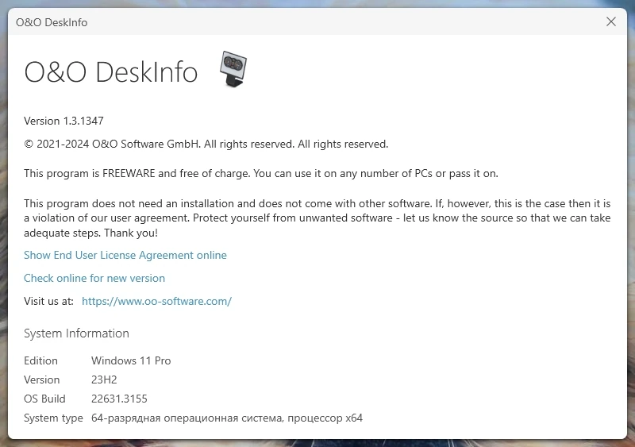Click the title bar text O&O DeskInfo

(x=52, y=22)
